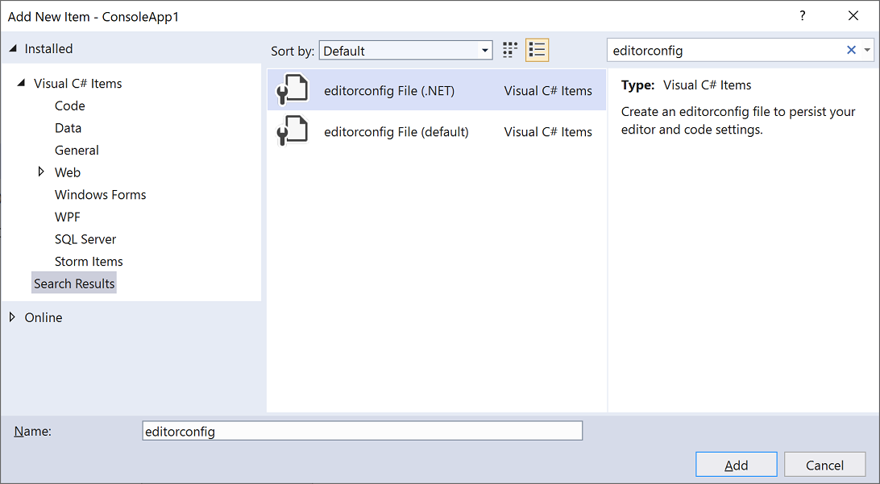Expand the Online section
Viewport: 880px width, 484px height.
[11, 317]
